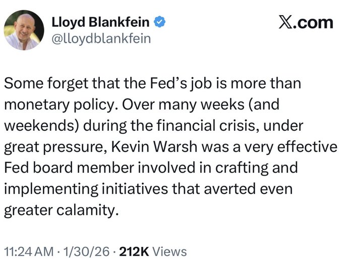Click the X.com logo
The width and height of the screenshot is (343, 262).
click(306, 22)
